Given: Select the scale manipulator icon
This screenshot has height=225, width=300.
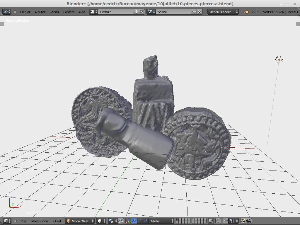Looking at the screenshot, I should click(146, 221).
